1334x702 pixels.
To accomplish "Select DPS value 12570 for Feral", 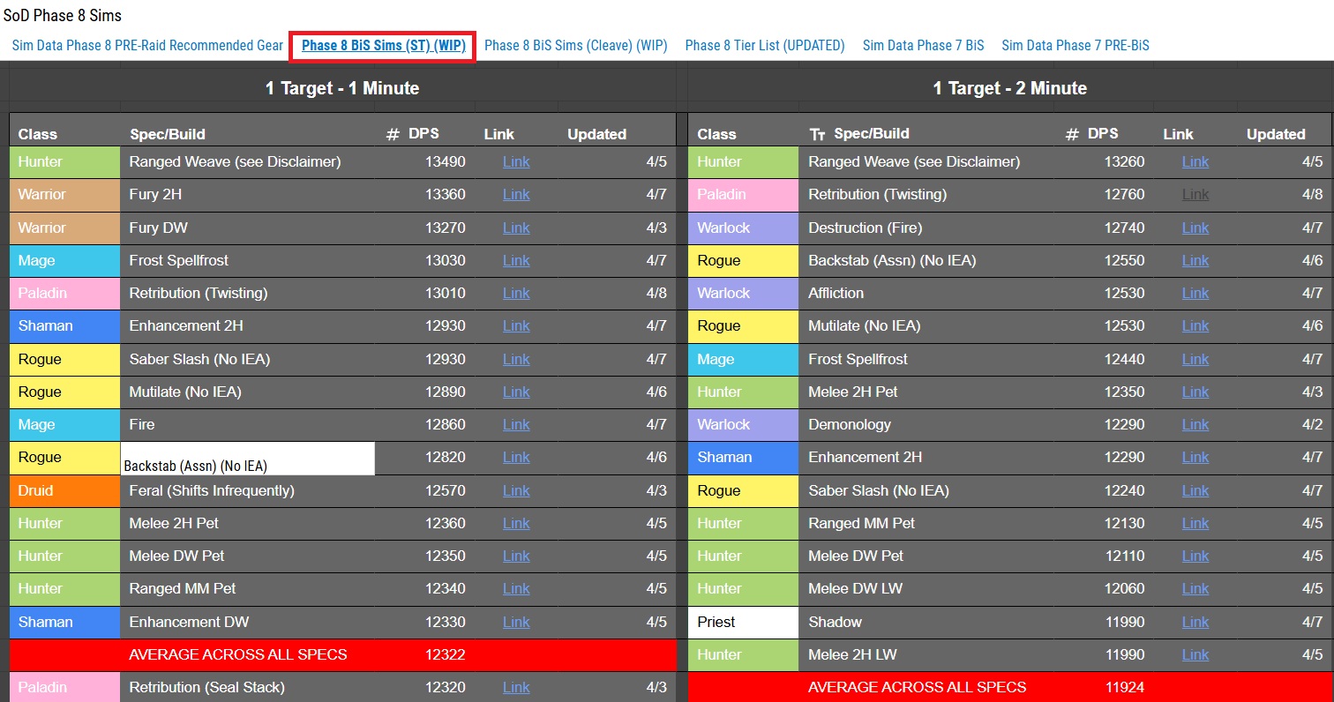I will pos(445,490).
